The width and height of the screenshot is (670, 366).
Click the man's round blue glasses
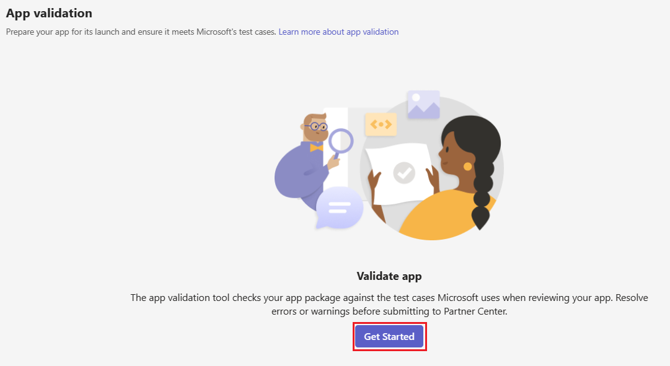[316, 126]
